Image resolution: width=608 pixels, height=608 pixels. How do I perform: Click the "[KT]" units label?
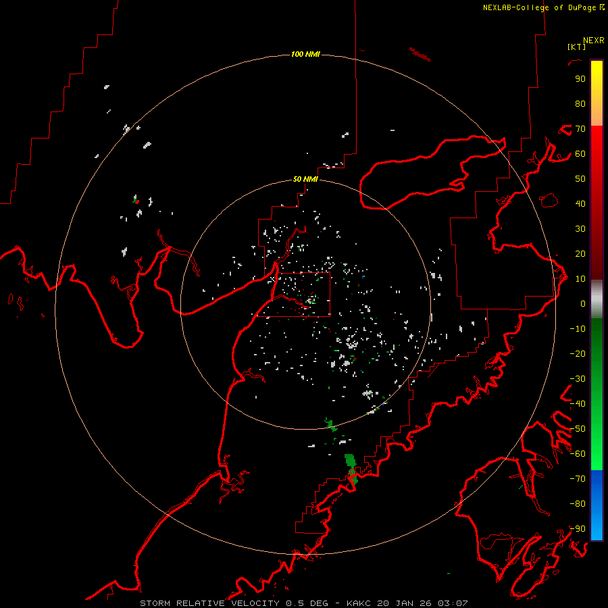(x=576, y=47)
